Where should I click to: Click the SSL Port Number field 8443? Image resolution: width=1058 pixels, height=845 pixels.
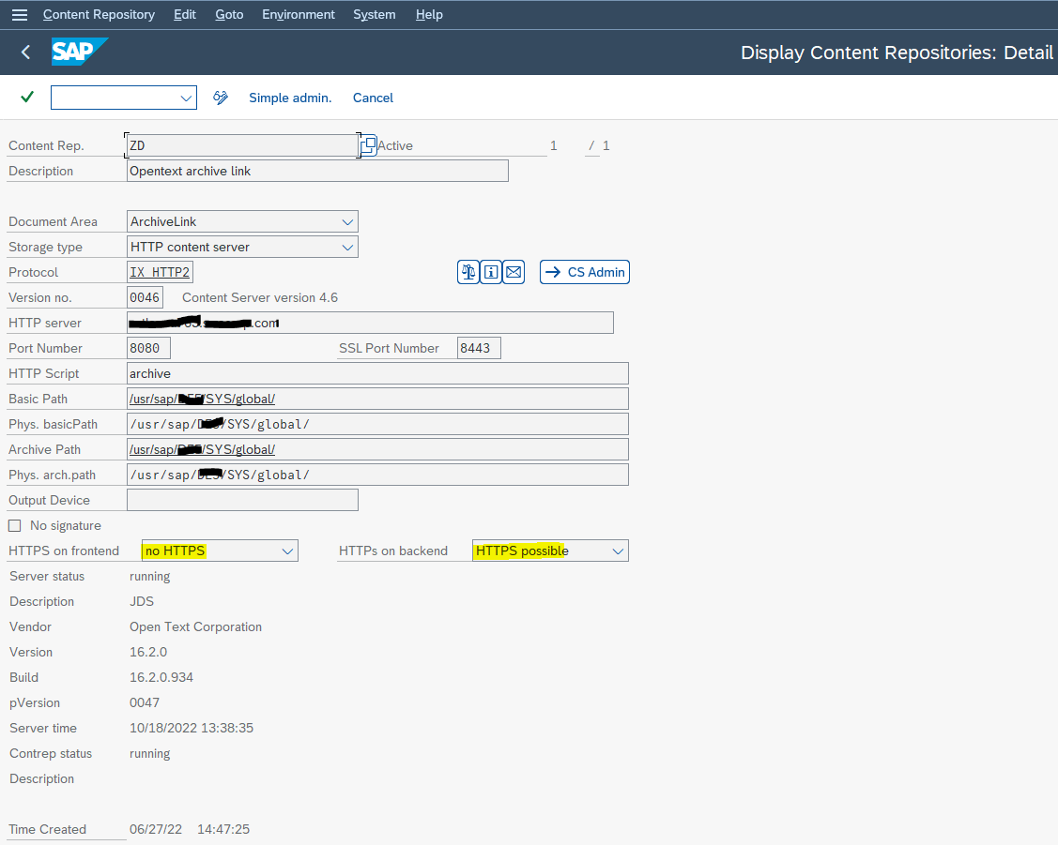pyautogui.click(x=479, y=348)
